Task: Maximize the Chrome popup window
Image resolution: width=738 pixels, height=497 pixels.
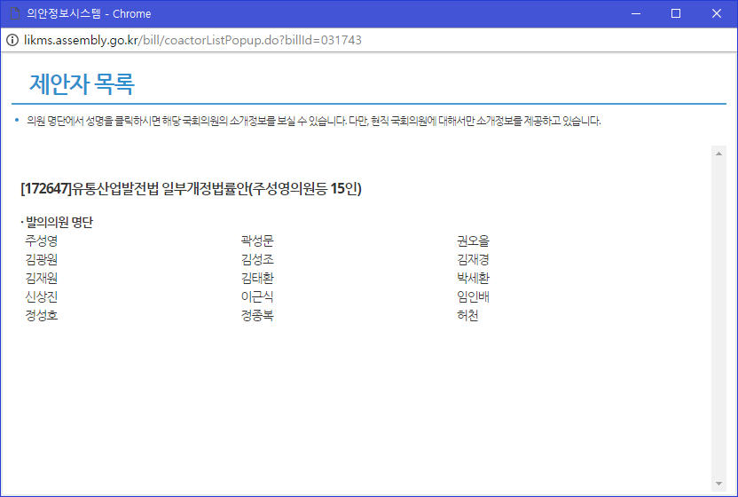Action: 676,13
